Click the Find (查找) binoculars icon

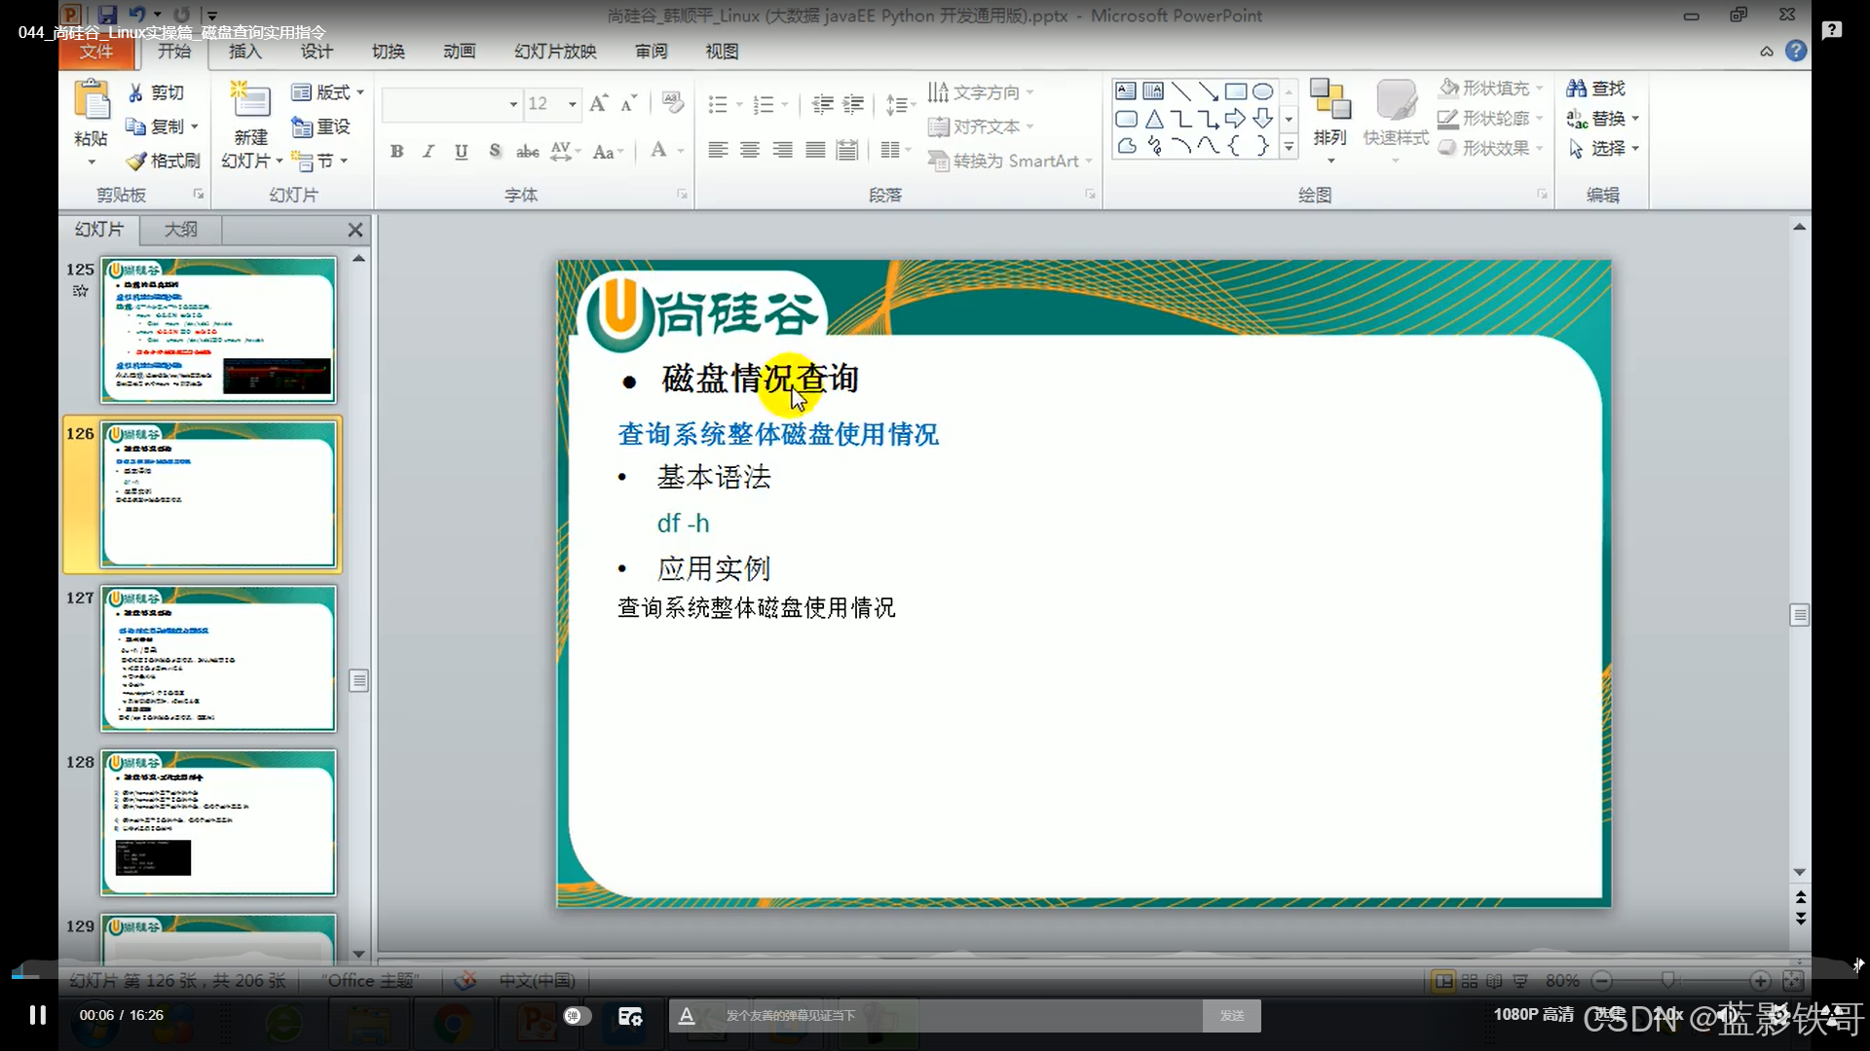[x=1576, y=89]
